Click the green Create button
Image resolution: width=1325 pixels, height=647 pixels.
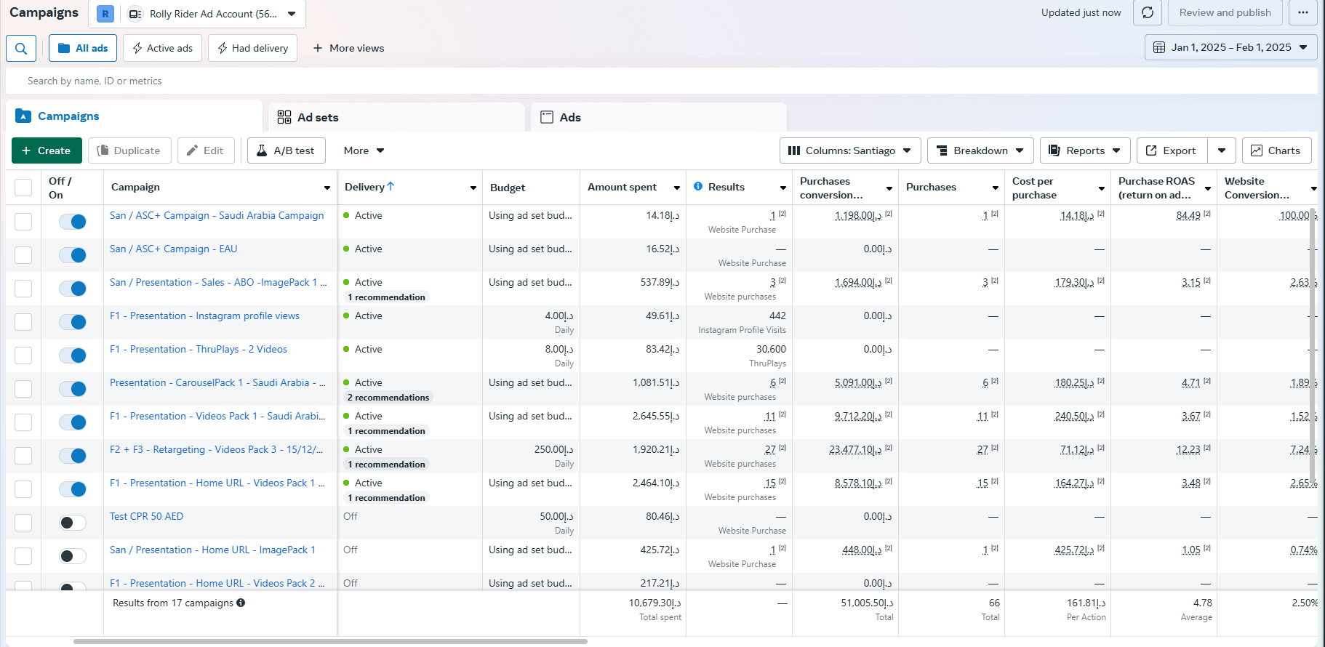pos(47,150)
